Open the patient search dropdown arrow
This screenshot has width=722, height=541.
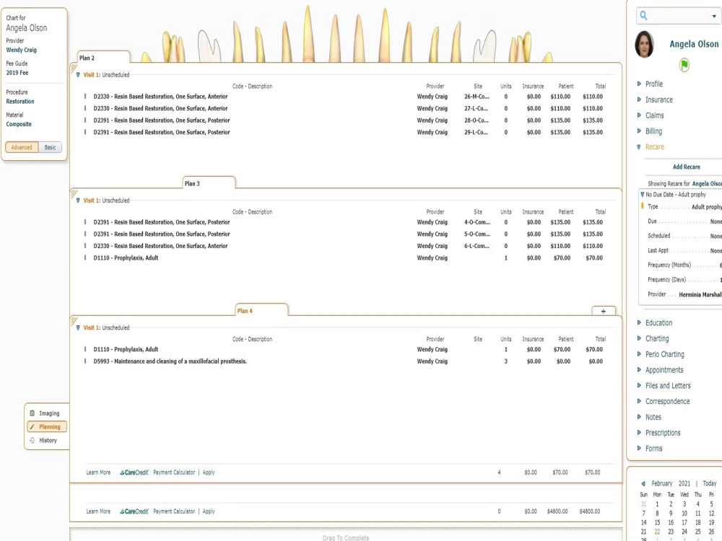pos(714,16)
